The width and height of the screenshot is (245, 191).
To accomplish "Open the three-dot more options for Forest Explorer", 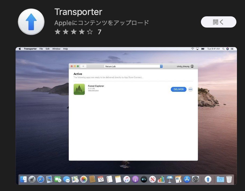I will 190,89.
